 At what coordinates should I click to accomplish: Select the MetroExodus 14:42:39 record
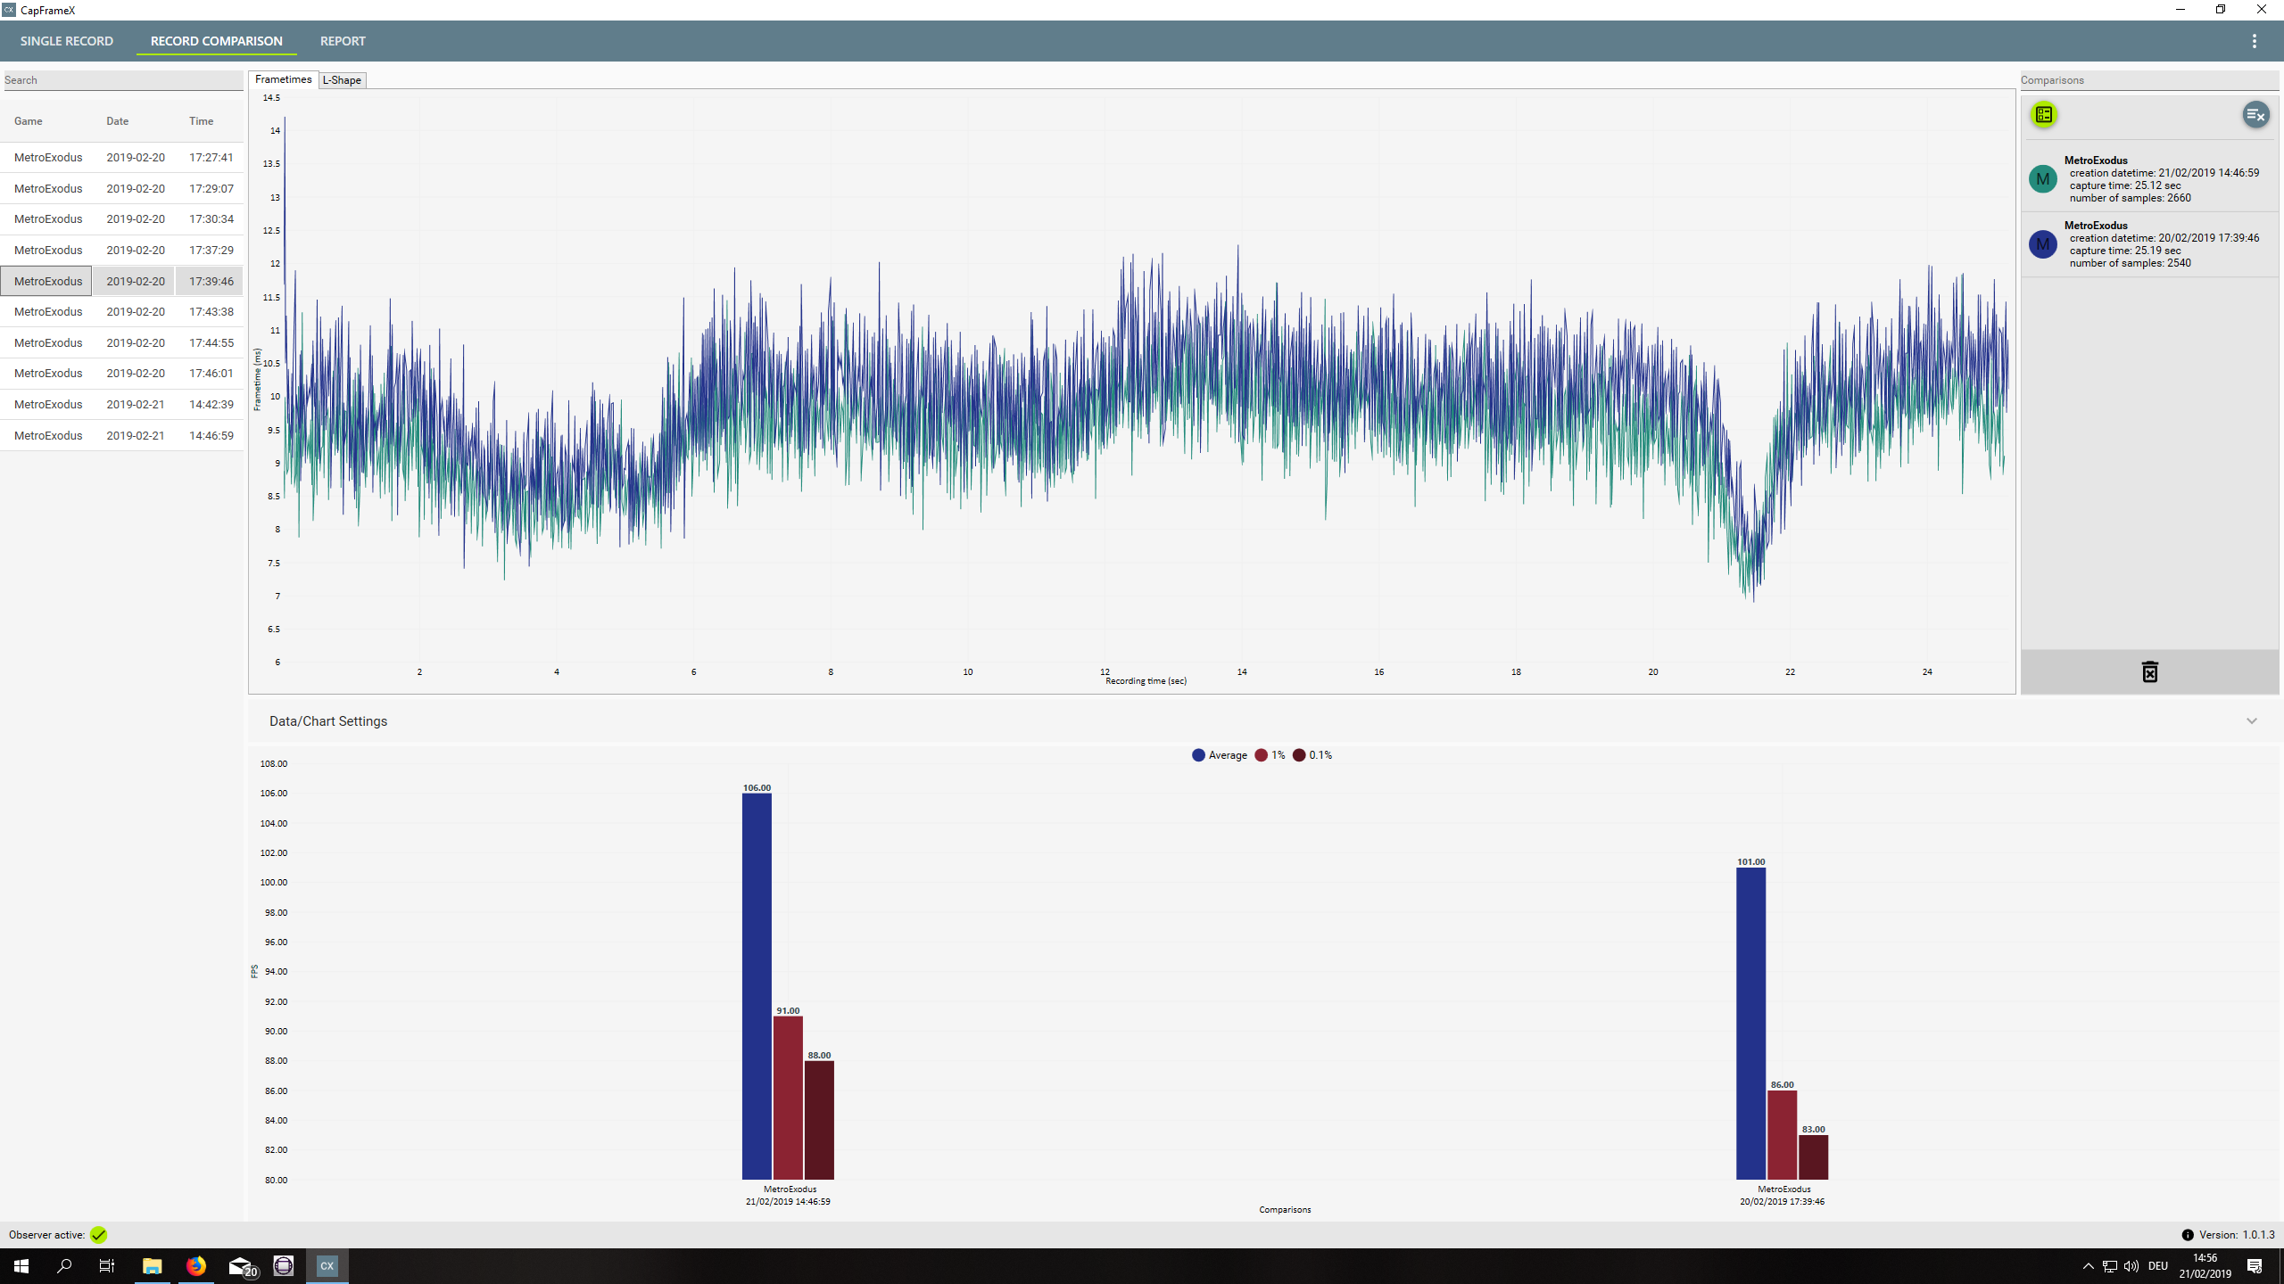pos(122,405)
